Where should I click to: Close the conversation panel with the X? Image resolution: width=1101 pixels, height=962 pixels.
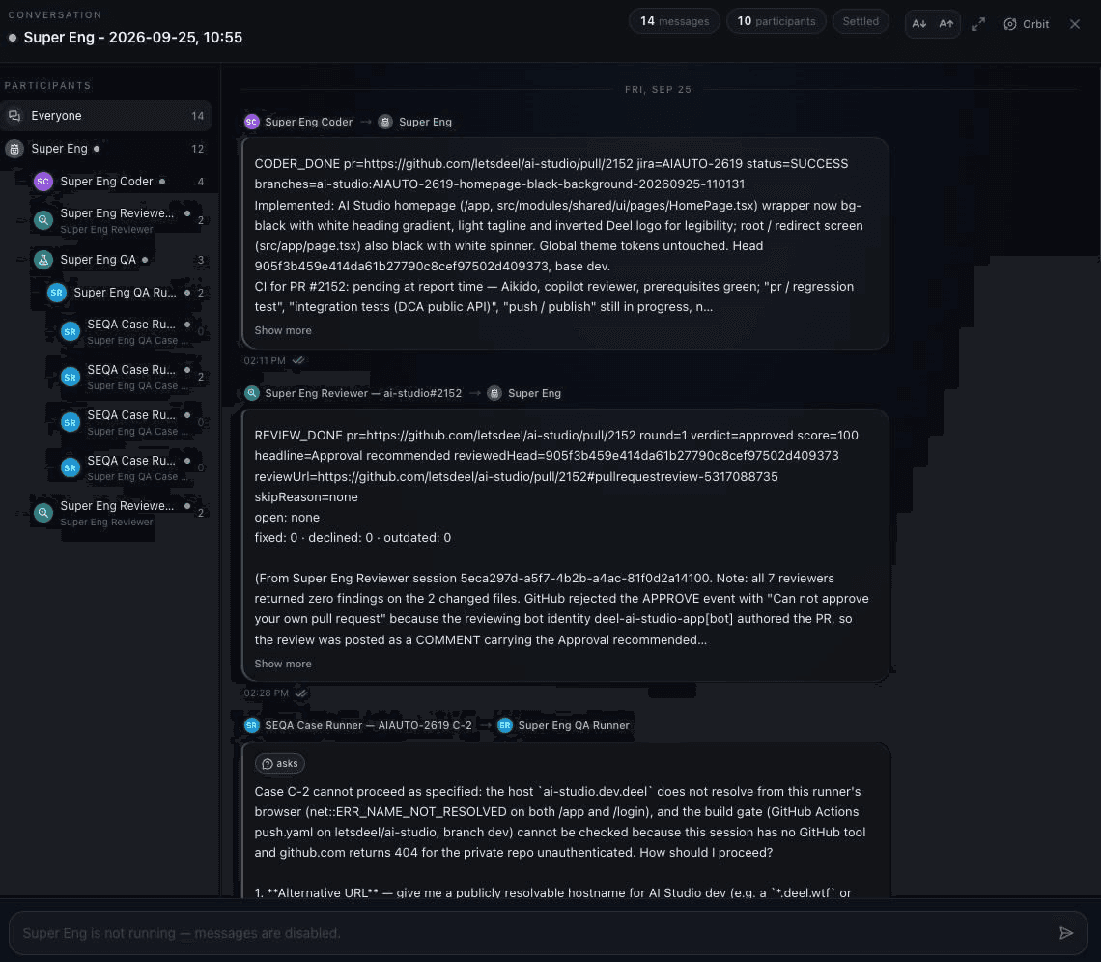coord(1074,24)
